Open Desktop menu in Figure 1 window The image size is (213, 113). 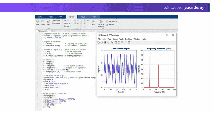(x=128, y=39)
